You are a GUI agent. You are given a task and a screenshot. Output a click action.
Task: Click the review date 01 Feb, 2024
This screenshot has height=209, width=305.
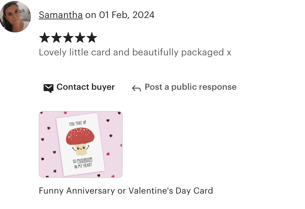click(127, 15)
